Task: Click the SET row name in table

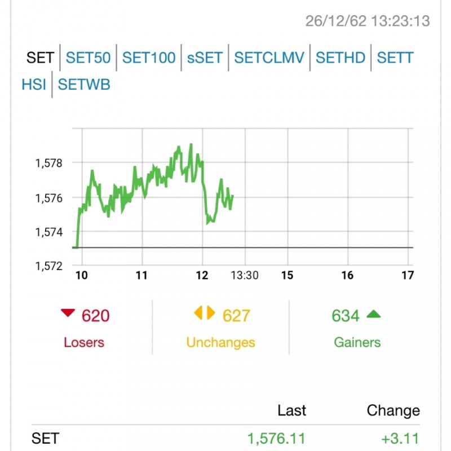Action: pyautogui.click(x=45, y=439)
